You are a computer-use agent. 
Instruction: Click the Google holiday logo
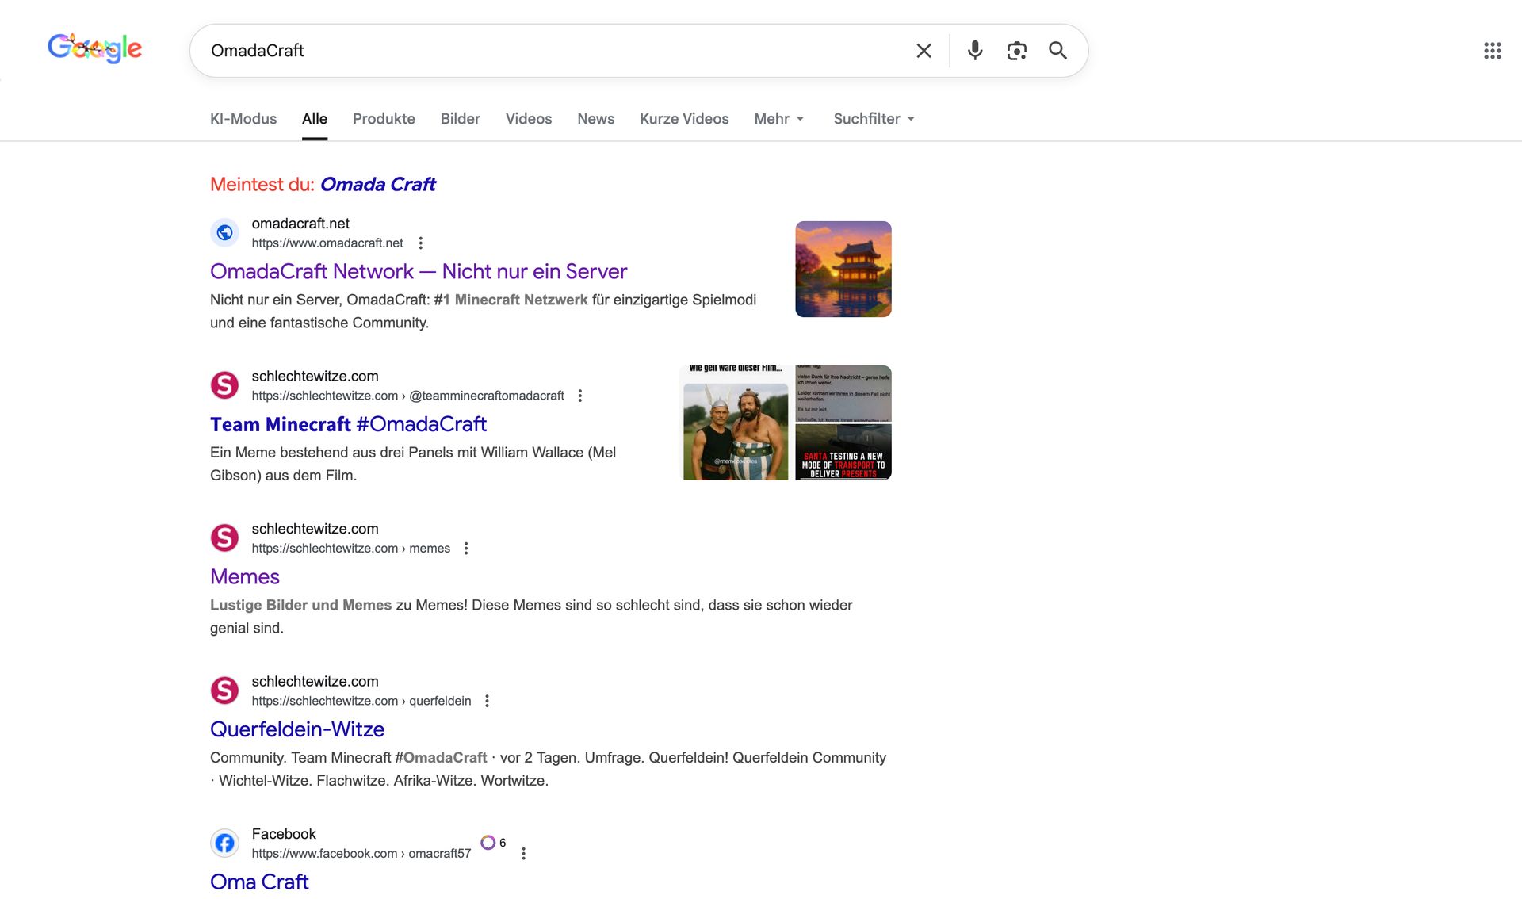(x=94, y=49)
